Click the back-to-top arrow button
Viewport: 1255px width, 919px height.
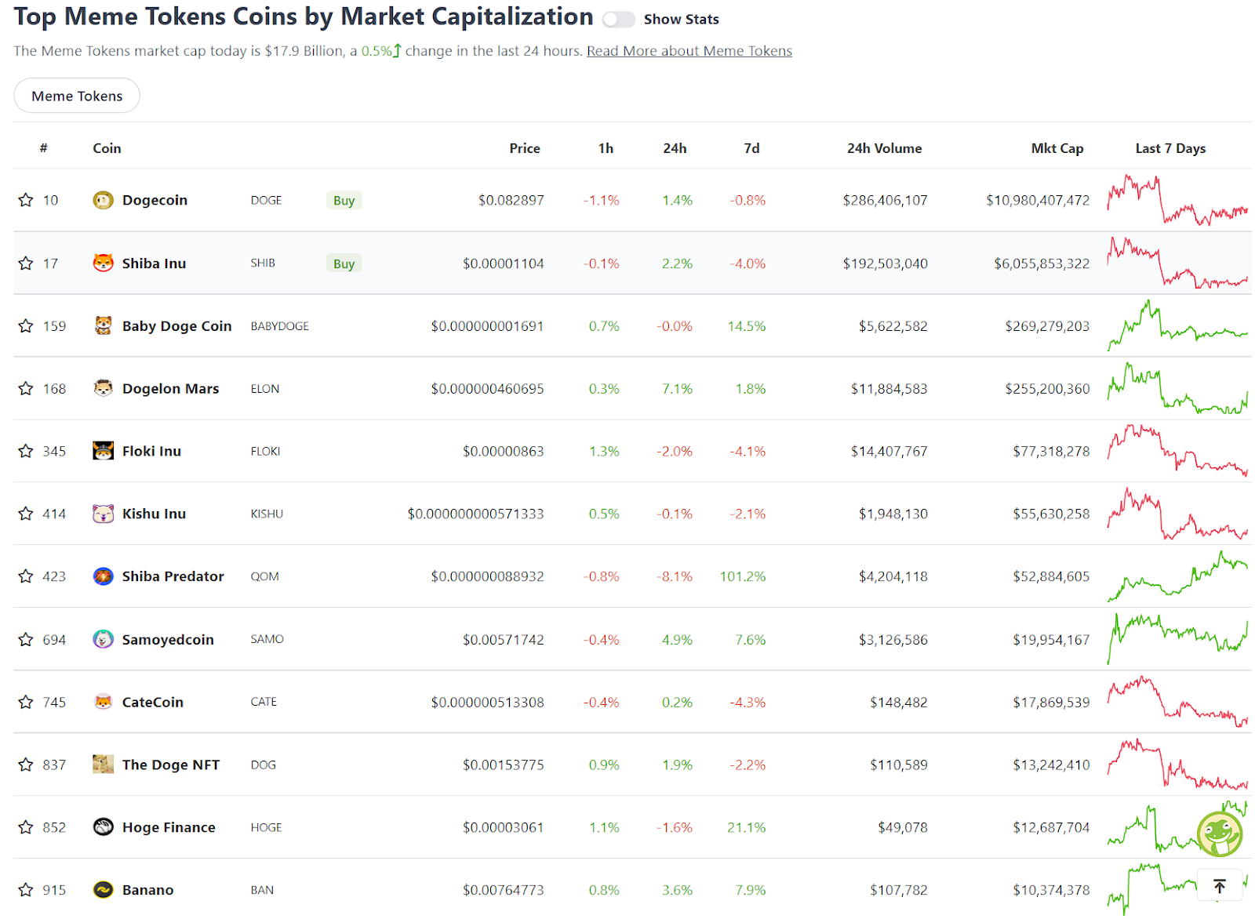click(1220, 886)
